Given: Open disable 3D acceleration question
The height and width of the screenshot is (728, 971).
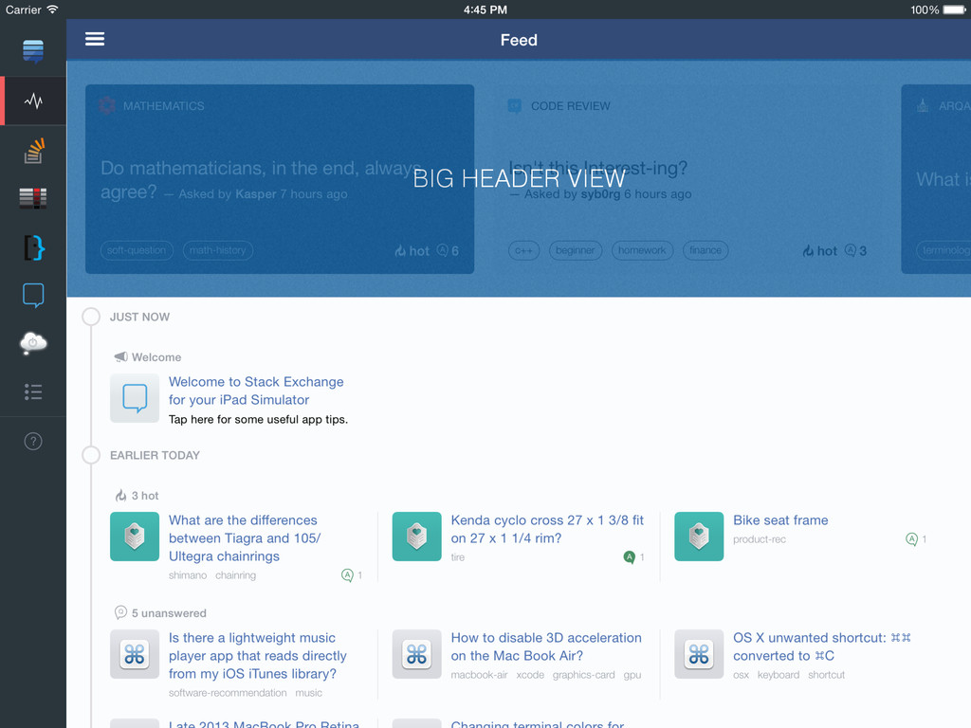Looking at the screenshot, I should pos(546,646).
